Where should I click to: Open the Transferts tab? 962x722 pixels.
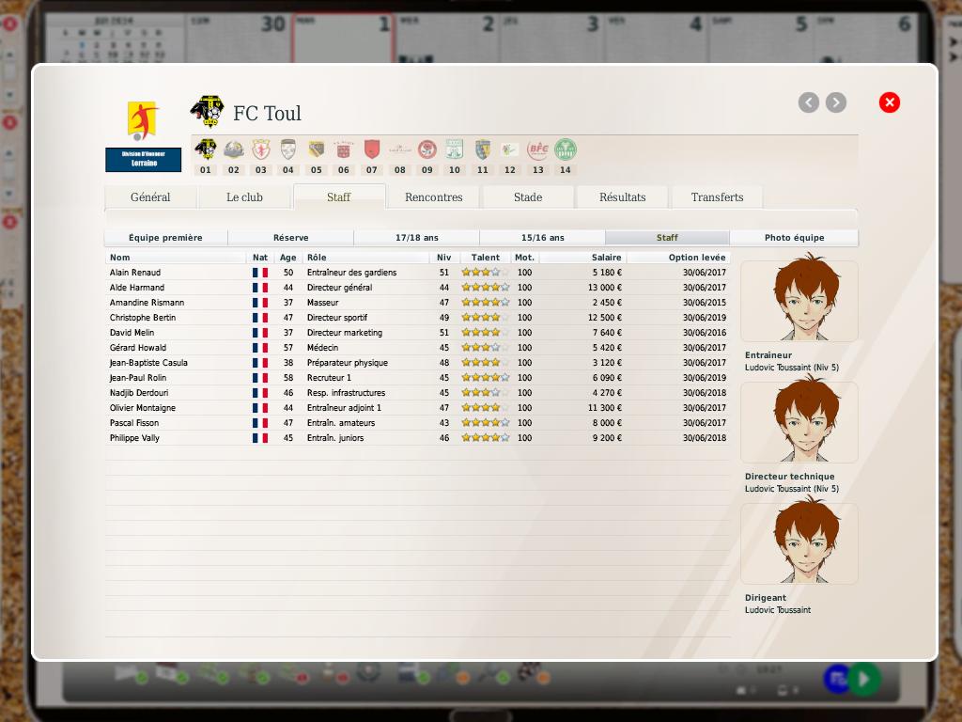(x=717, y=197)
